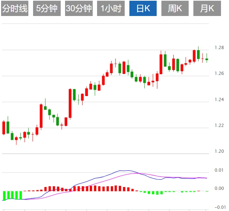This screenshot has height=211, width=229.
Task: Click the 1.28 price axis label
Action: pyautogui.click(x=219, y=48)
